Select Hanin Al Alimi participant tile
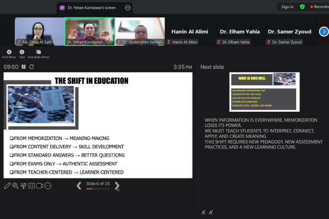 [x=190, y=32]
